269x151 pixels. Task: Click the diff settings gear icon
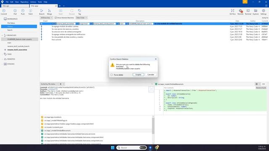(x=257, y=84)
